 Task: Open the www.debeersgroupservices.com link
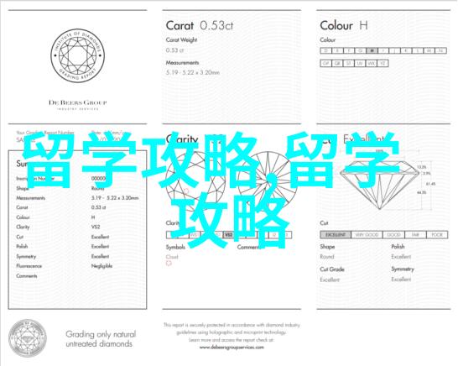tap(232, 348)
